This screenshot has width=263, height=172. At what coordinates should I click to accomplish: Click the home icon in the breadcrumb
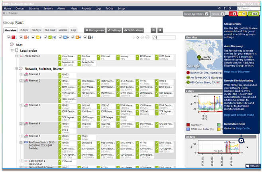[4, 13]
